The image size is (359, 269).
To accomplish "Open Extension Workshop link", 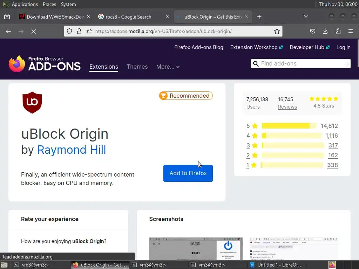I will 256,47.
